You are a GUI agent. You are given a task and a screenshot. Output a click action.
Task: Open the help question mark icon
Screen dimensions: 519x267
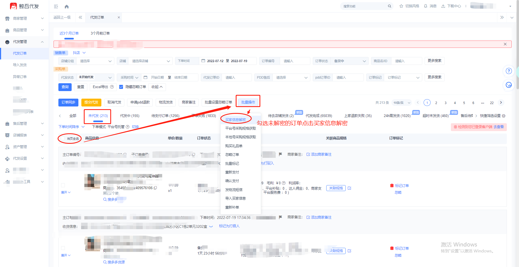point(509,71)
